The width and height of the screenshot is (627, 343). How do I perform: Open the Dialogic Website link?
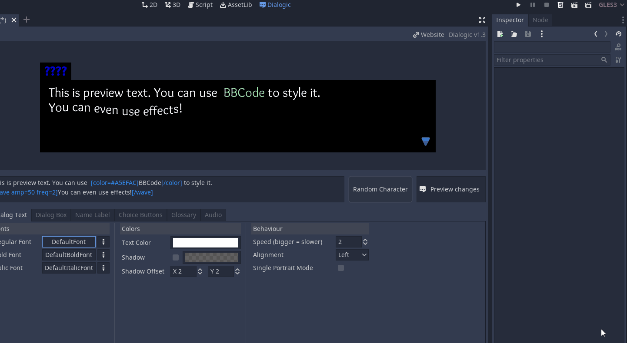coord(428,34)
